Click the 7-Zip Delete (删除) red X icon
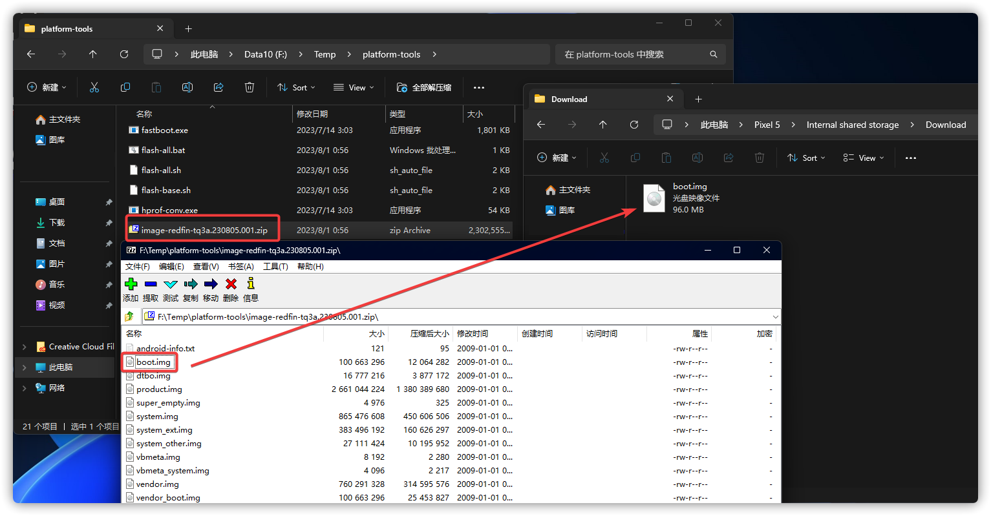The image size is (991, 516). pyautogui.click(x=231, y=284)
